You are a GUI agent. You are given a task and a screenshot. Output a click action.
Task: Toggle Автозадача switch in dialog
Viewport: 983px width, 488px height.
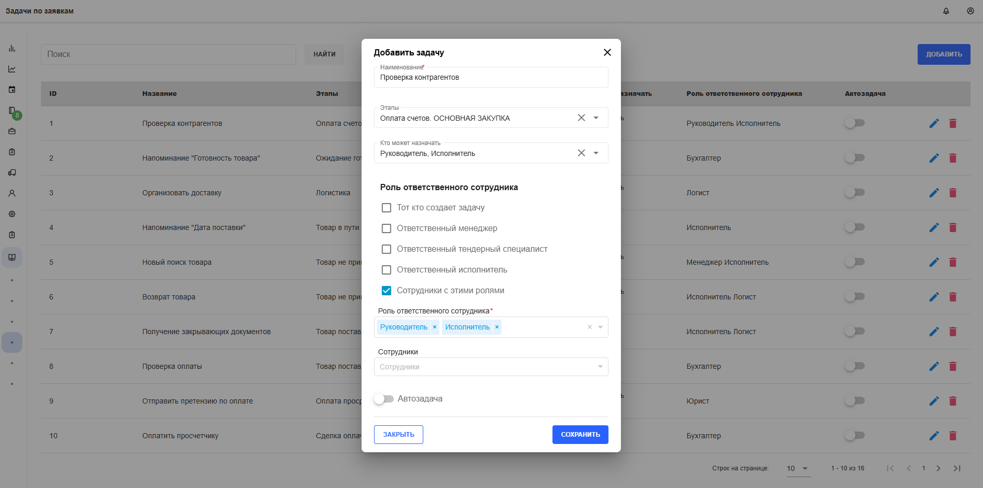(x=384, y=399)
